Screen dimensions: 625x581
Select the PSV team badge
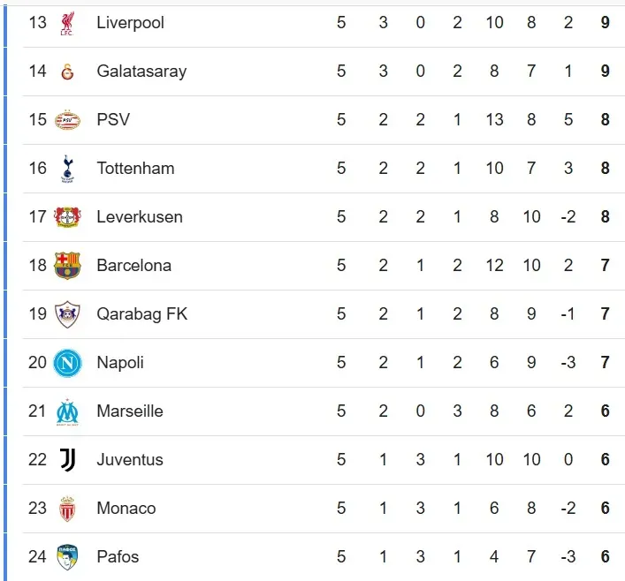[x=67, y=120]
